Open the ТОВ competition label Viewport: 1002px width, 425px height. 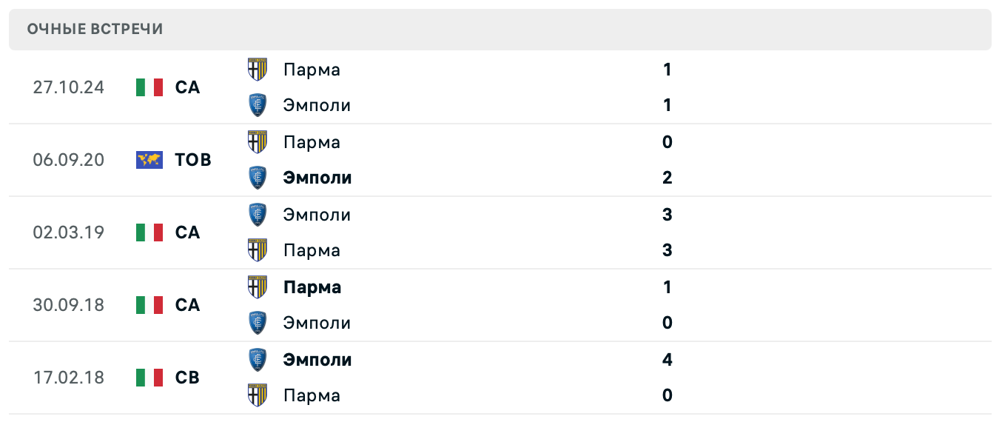tap(193, 160)
